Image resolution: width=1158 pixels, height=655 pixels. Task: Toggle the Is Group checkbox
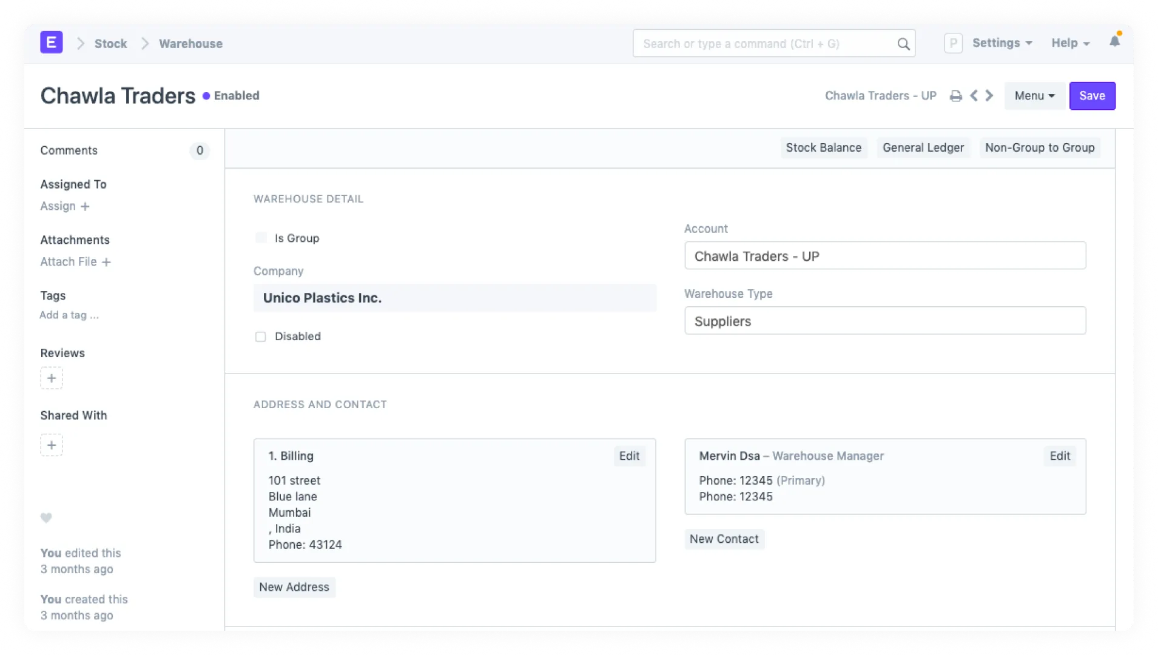point(261,238)
